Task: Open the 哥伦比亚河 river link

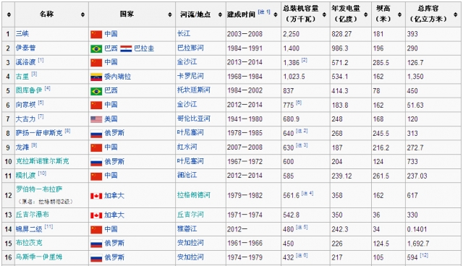Action: click(x=194, y=119)
